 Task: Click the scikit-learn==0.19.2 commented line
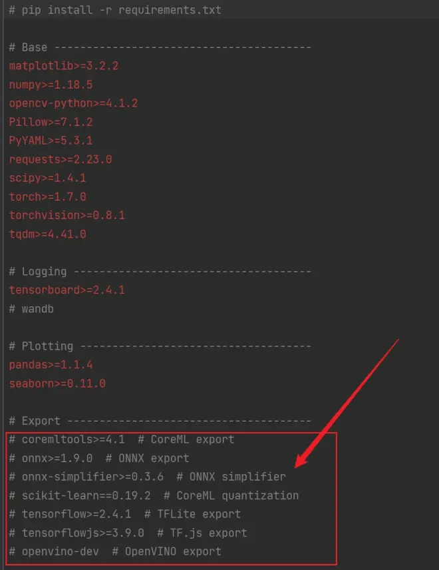(x=154, y=495)
